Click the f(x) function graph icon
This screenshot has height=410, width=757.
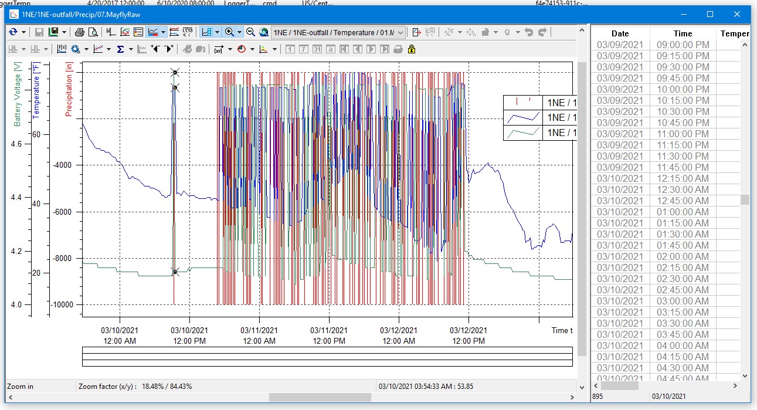[62, 49]
